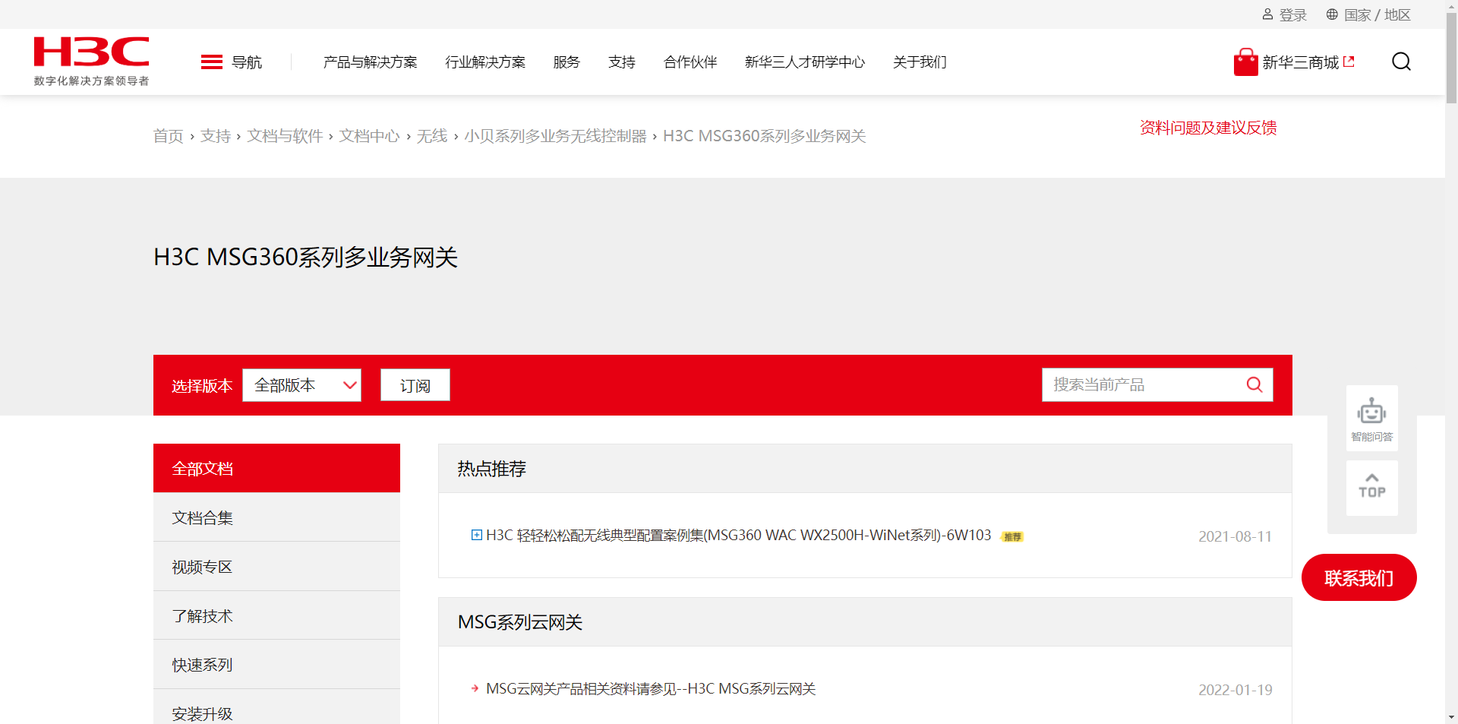The width and height of the screenshot is (1458, 724).
Task: Go to 首页 breadcrumb link
Action: 169,136
